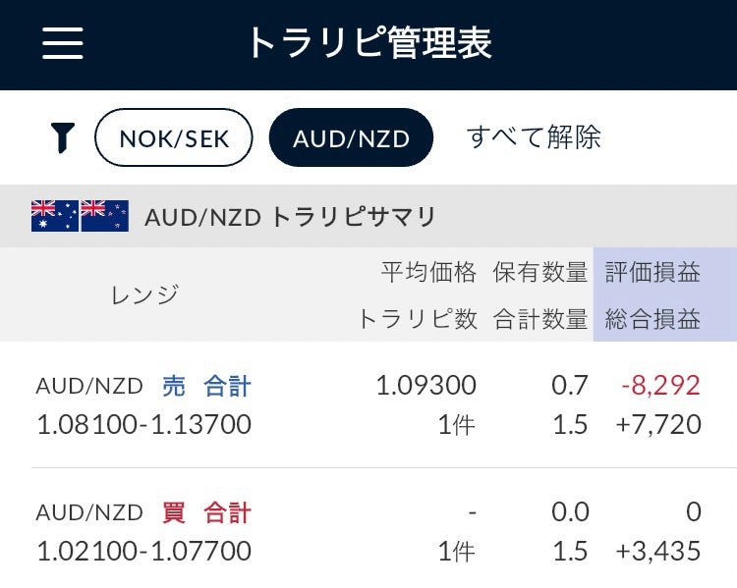Tap the 1.02100-1.07700 range text

click(x=143, y=551)
